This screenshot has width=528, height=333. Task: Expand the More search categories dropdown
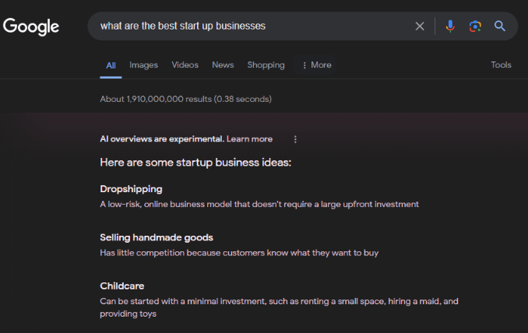316,65
